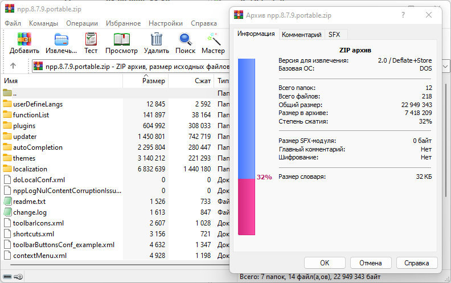The width and height of the screenshot is (451, 283).
Task: Select the plugins folder icon
Action: (x=7, y=125)
